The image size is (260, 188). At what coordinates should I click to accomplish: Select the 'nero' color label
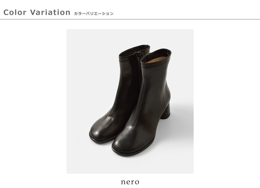(x=130, y=182)
